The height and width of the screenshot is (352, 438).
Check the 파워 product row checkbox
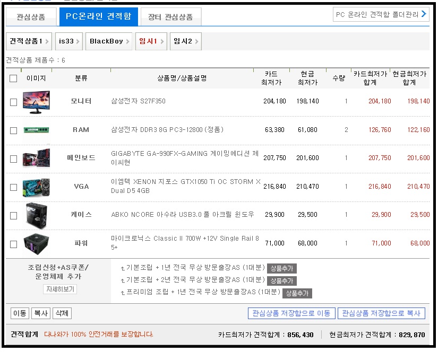point(13,243)
